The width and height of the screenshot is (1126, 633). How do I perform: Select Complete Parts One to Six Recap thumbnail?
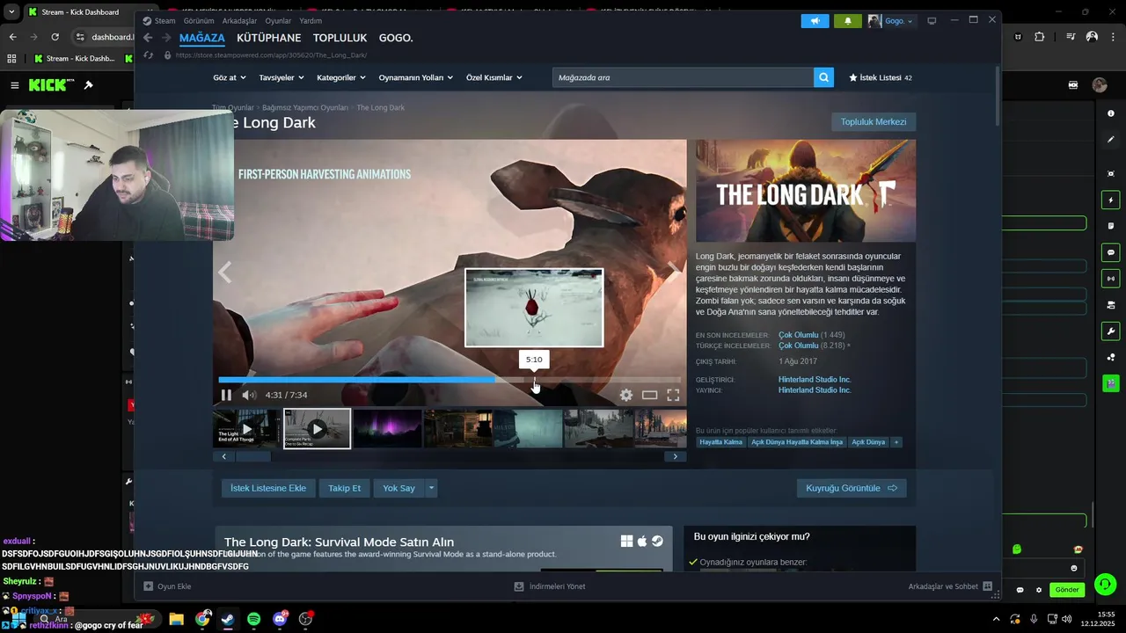(317, 429)
